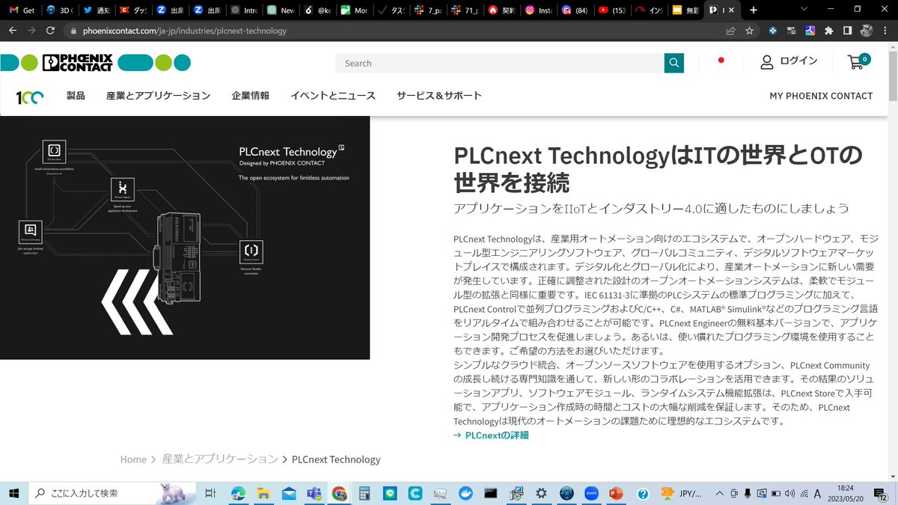Click Home in the breadcrumb
This screenshot has height=505, width=898.
[x=133, y=459]
